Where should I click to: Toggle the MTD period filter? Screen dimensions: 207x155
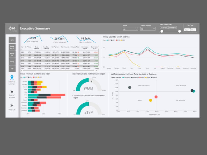tap(12, 40)
